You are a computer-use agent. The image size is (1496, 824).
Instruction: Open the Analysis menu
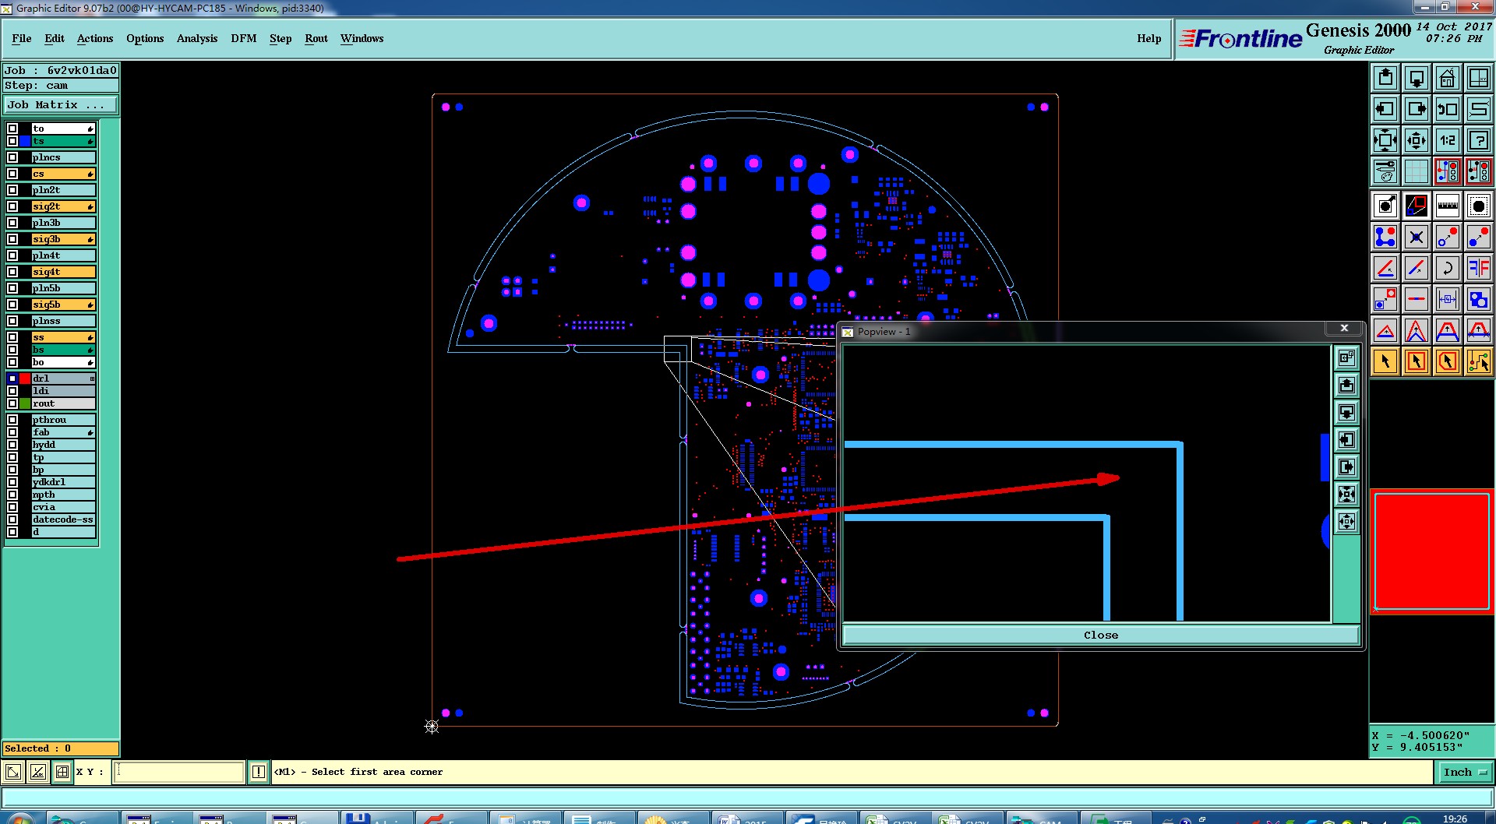tap(197, 38)
